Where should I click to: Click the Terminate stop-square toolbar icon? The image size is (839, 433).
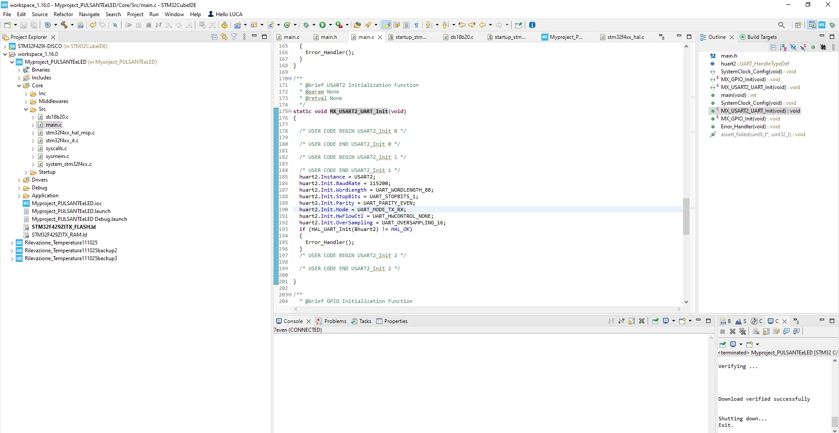coord(149,25)
